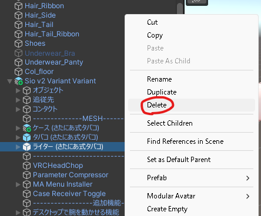Expand the オブジェクト hierarchy item
The image size is (261, 216).
18,90
